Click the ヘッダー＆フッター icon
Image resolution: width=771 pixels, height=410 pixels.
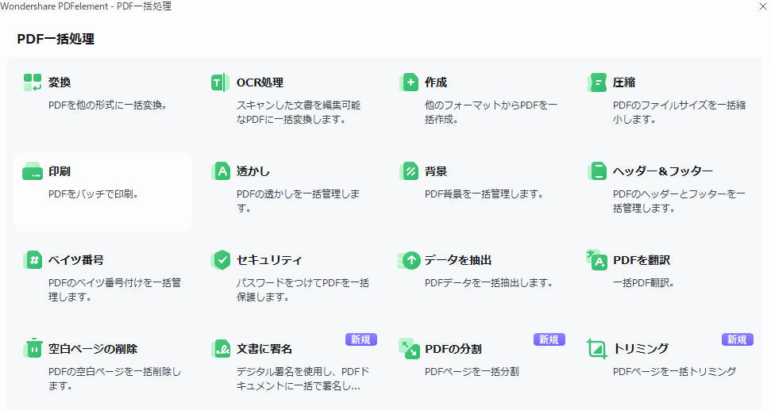point(597,171)
